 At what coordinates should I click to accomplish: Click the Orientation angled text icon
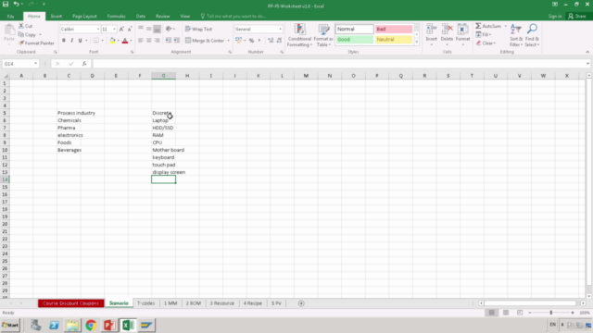click(x=169, y=29)
